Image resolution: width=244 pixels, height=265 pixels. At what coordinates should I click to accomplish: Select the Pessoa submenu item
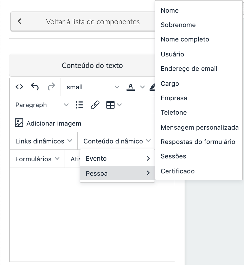[x=117, y=173]
